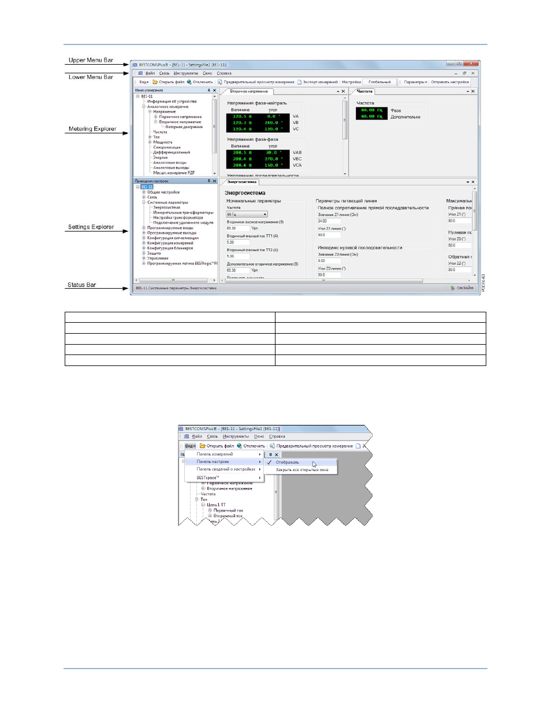
Task: Choose Панель настроек in the Вид menu
Action: [224, 462]
